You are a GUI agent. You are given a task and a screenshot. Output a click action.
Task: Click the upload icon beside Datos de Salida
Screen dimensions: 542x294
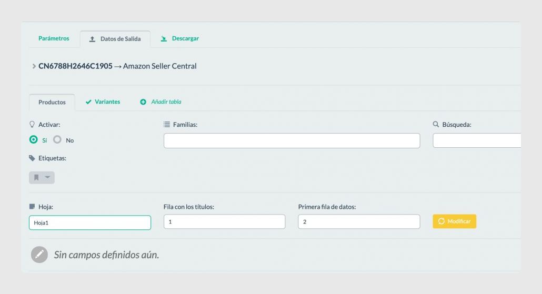pos(92,39)
